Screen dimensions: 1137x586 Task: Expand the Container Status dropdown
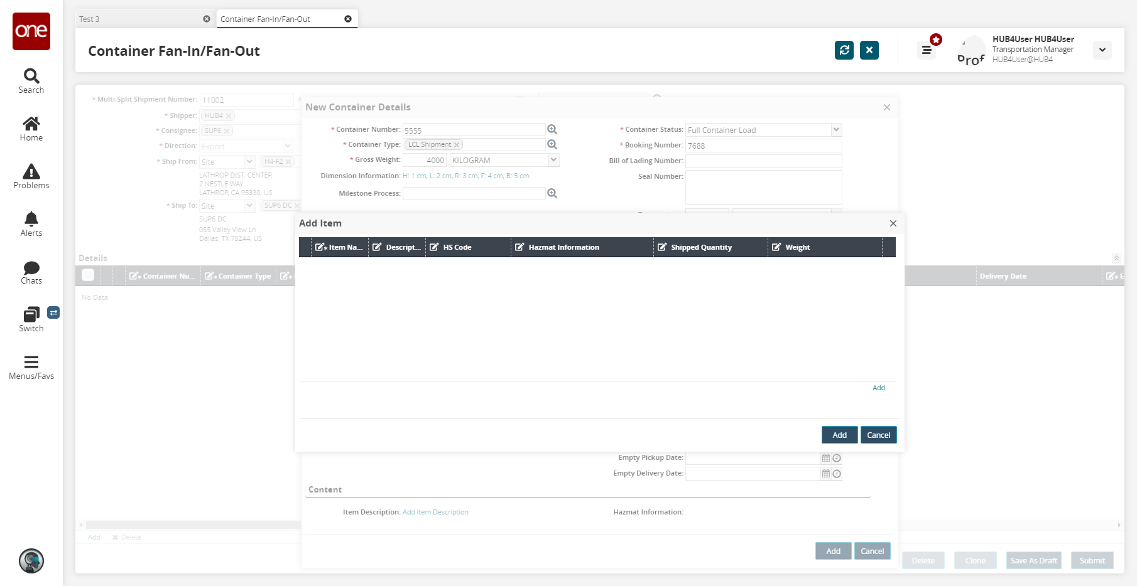[x=835, y=130]
